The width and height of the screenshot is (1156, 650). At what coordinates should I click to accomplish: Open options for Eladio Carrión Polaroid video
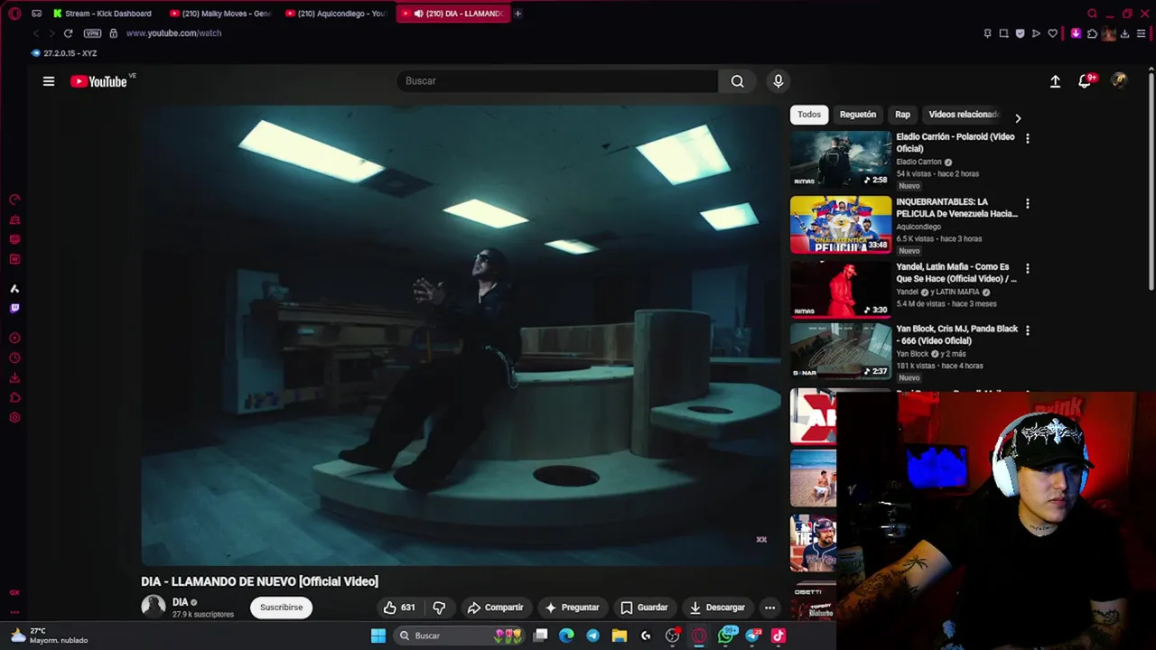(1027, 138)
